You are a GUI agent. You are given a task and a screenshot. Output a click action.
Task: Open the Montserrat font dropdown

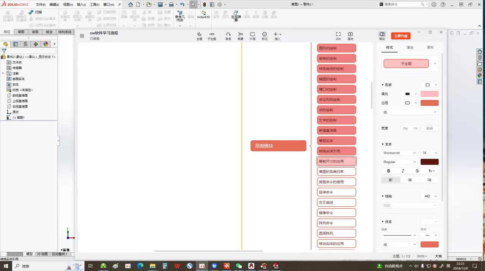click(400, 153)
